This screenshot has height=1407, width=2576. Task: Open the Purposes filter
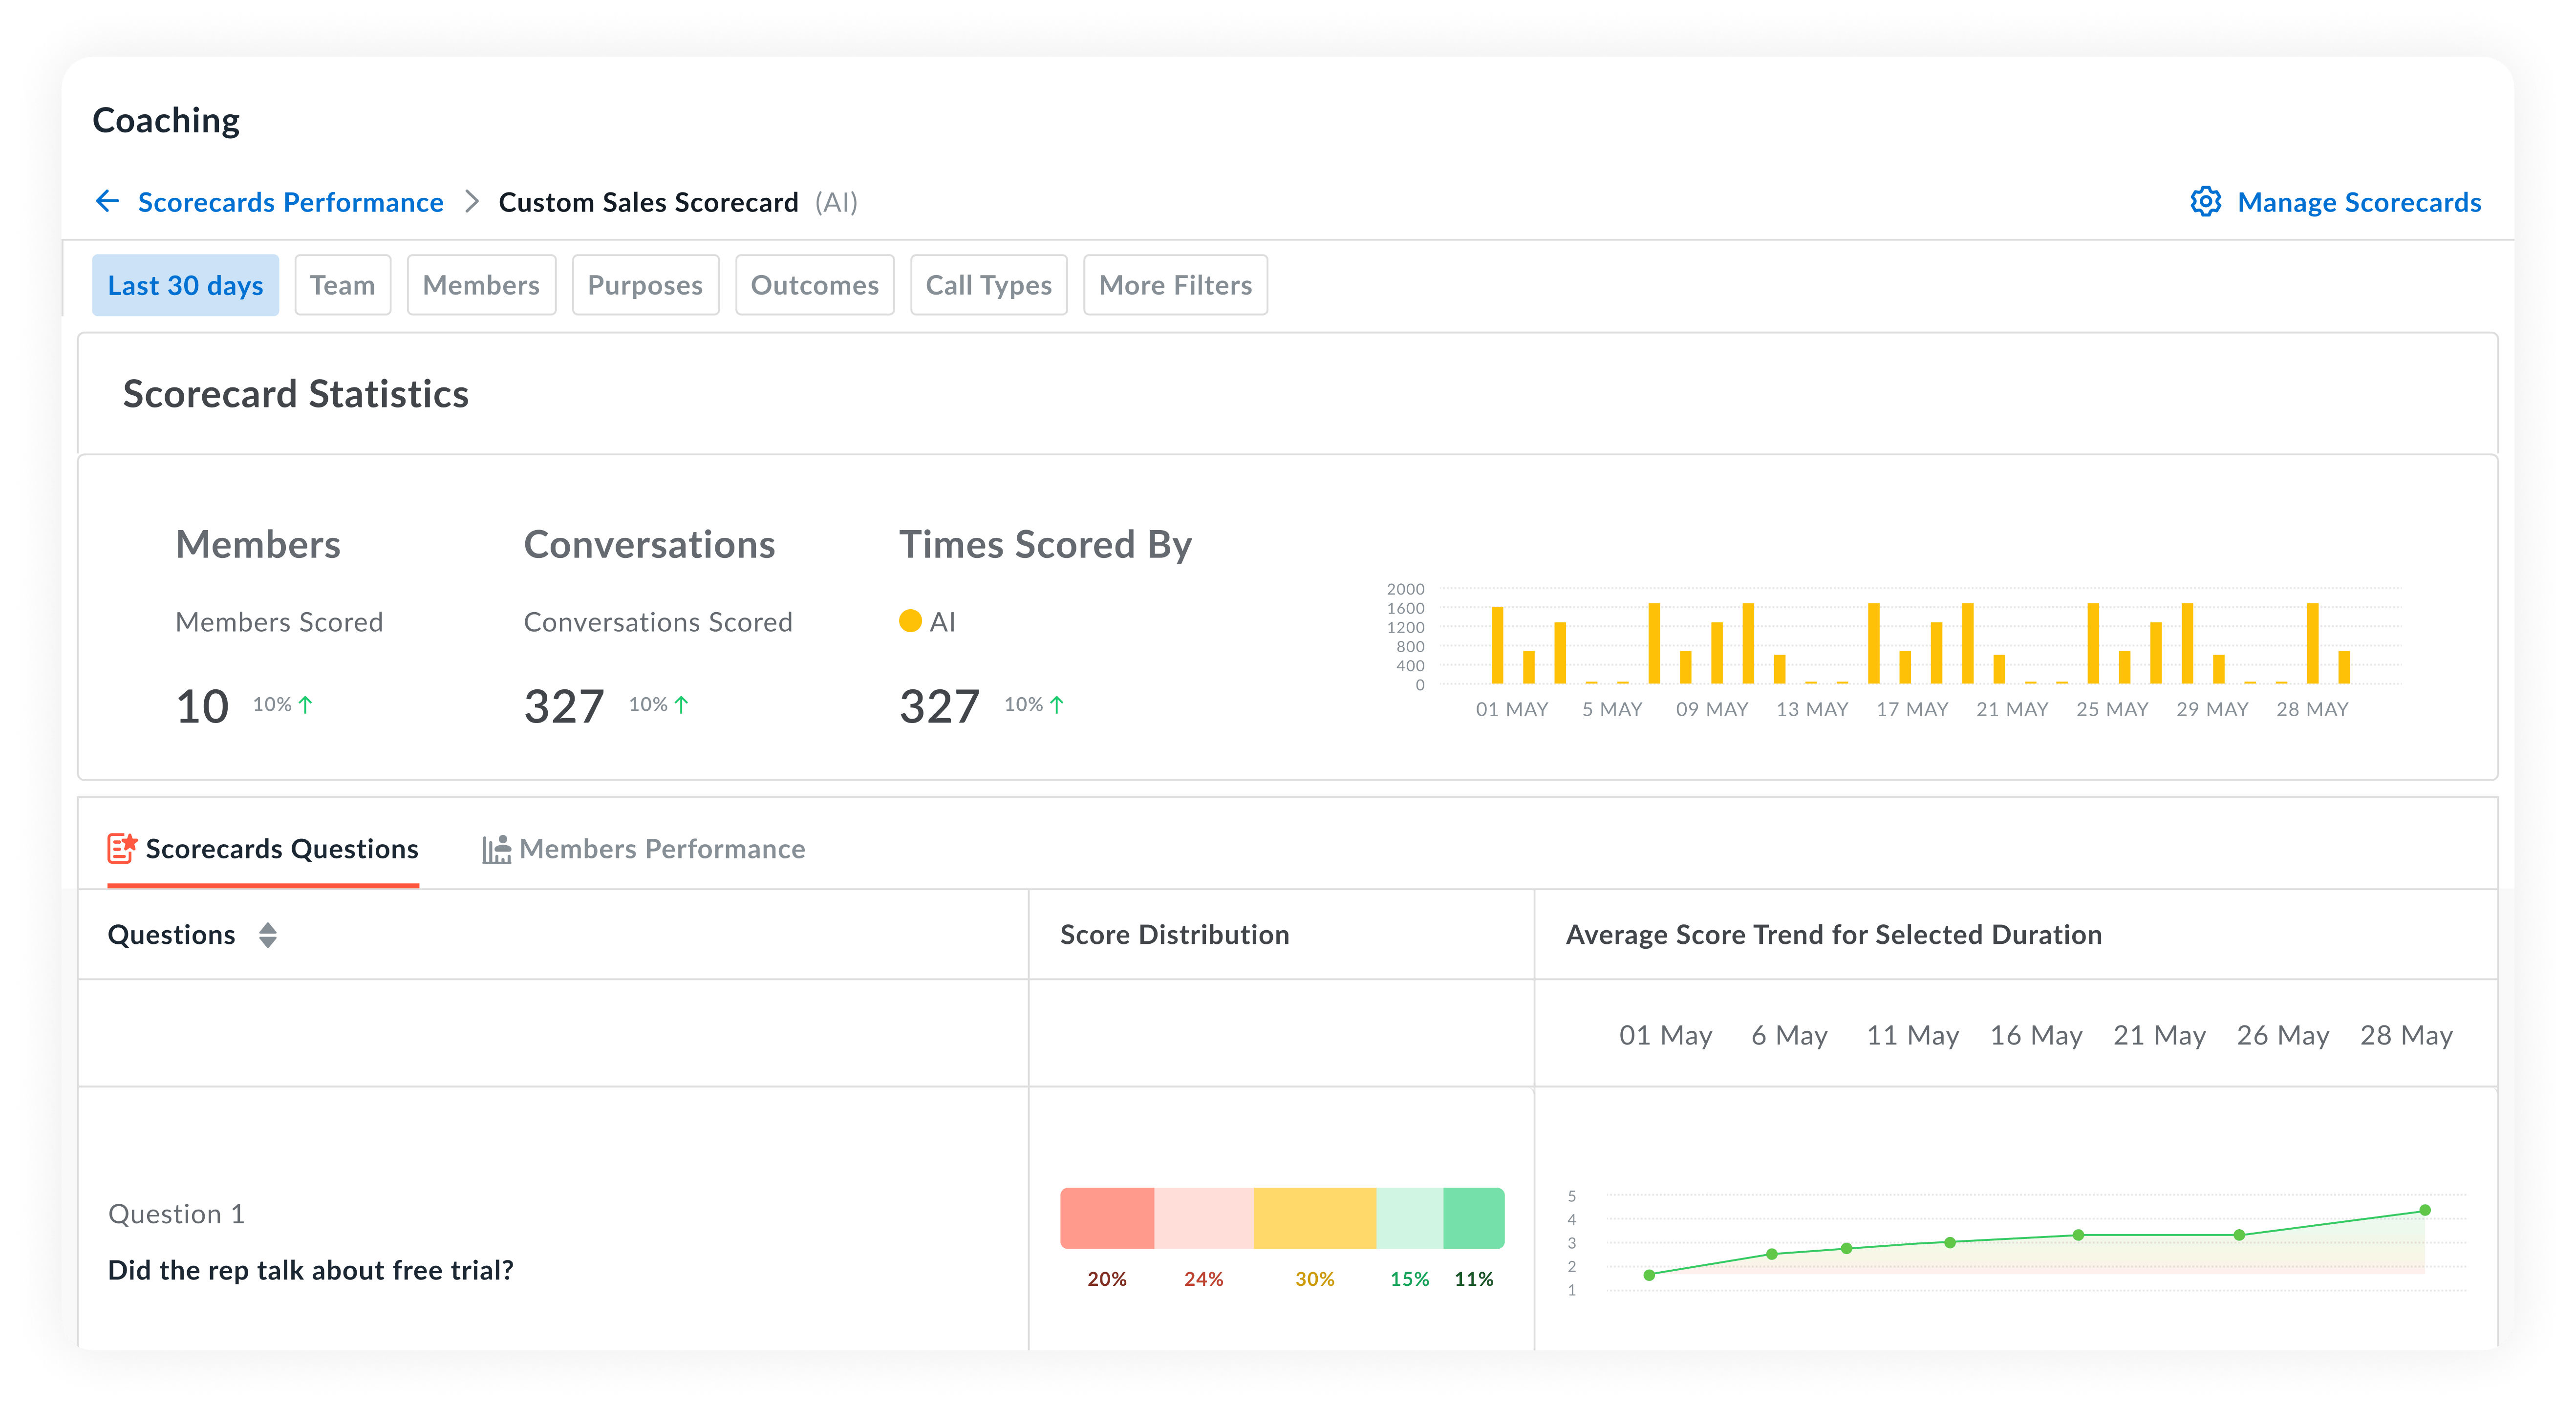click(645, 285)
